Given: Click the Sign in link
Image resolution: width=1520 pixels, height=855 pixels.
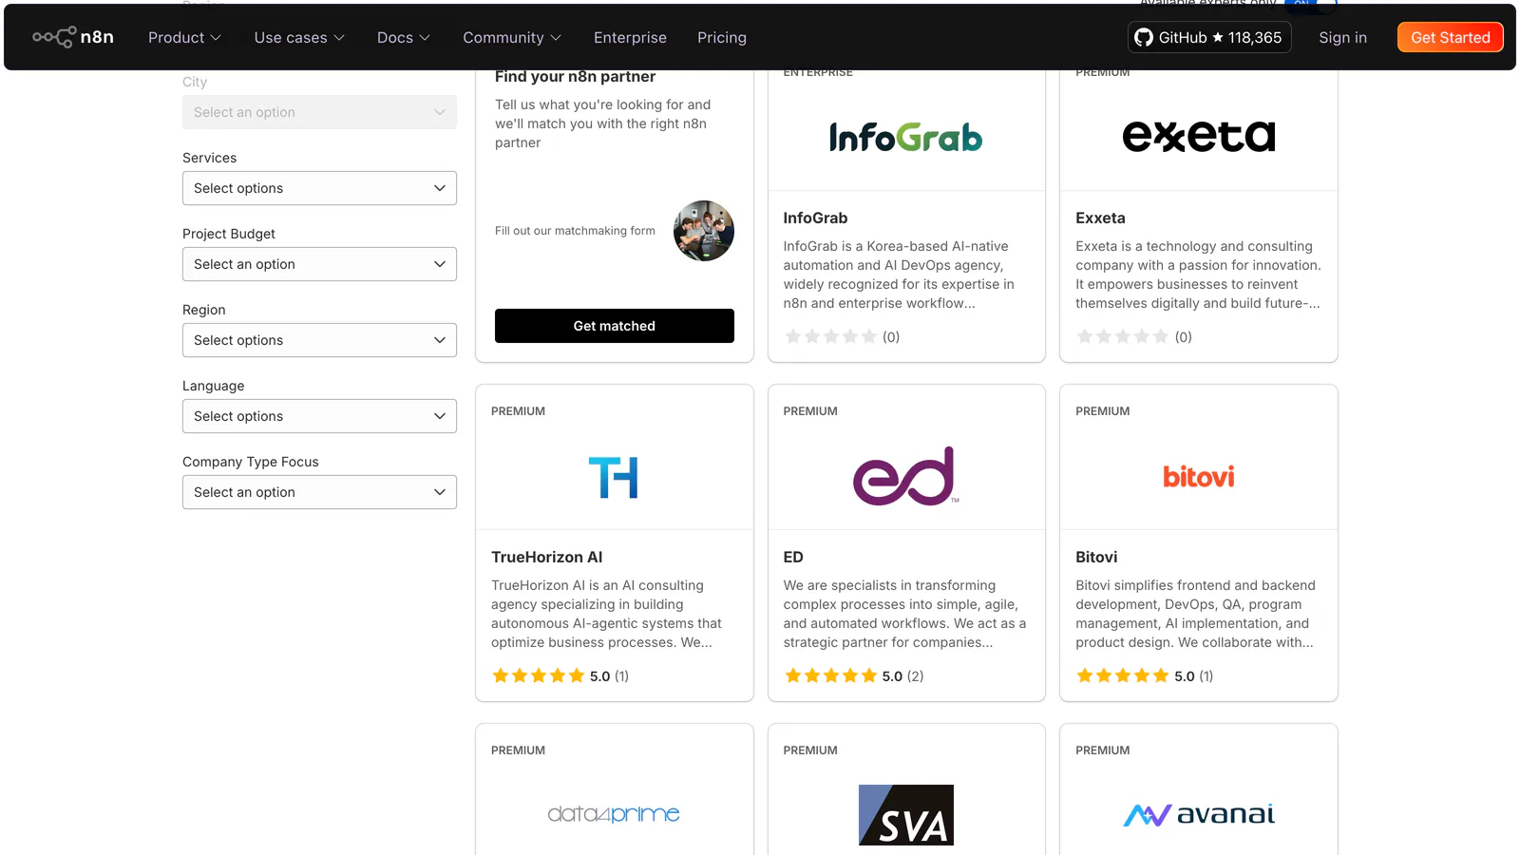Looking at the screenshot, I should coord(1342,37).
